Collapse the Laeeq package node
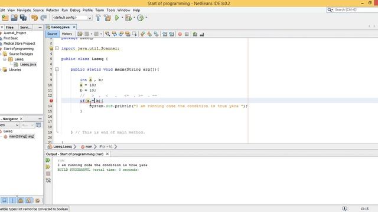 (5, 59)
